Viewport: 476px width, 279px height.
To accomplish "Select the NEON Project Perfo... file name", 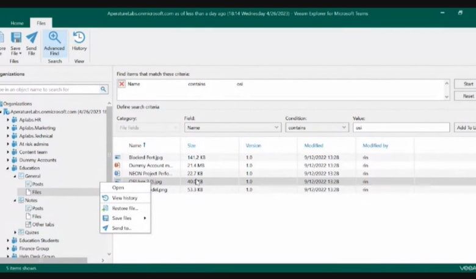I will point(150,174).
